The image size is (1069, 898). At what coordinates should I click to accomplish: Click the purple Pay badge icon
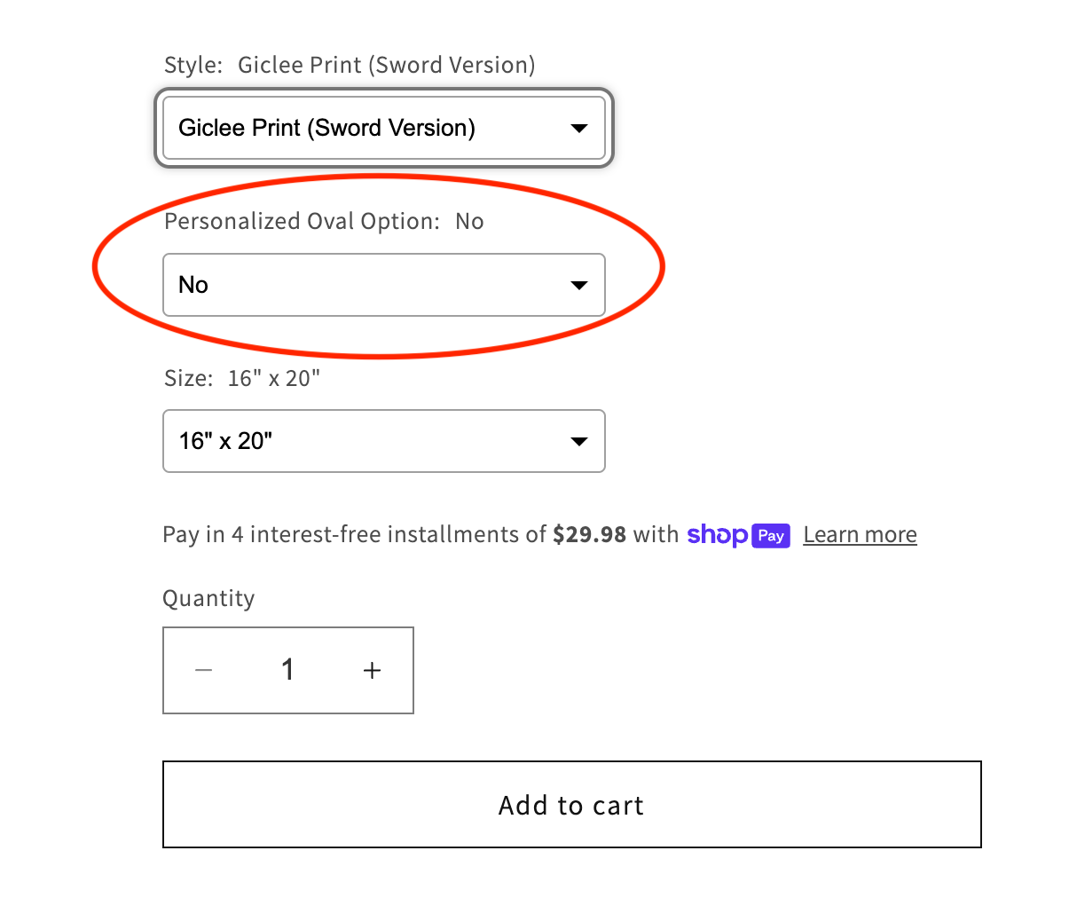point(771,535)
